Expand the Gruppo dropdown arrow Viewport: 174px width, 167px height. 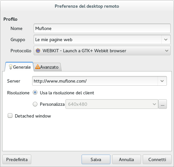(166, 40)
